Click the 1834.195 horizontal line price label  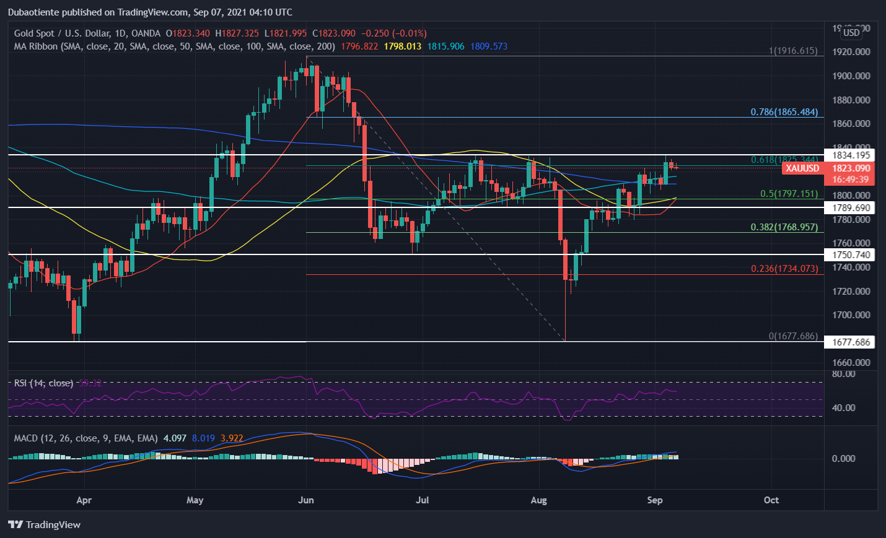[851, 155]
